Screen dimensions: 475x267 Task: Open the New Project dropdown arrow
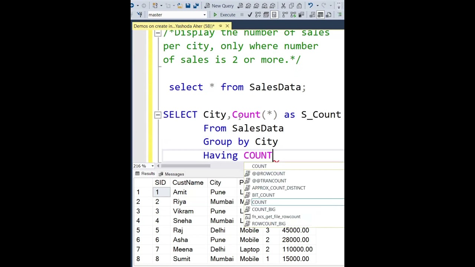coord(161,6)
